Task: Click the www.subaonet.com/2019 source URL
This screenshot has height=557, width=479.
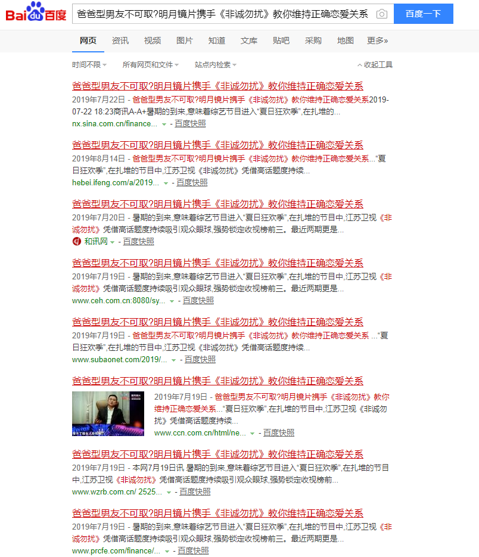Action: 119,359
